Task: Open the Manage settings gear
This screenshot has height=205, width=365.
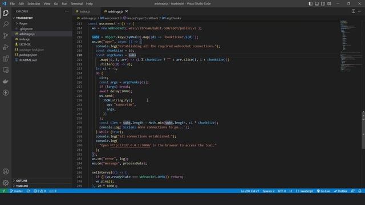Action: coord(6,183)
